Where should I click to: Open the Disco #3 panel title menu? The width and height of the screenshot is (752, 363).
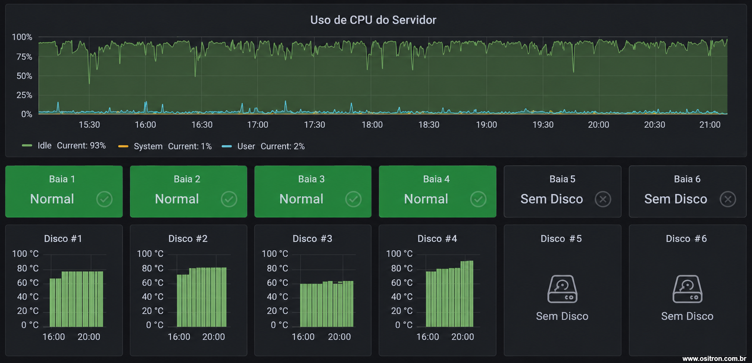312,238
